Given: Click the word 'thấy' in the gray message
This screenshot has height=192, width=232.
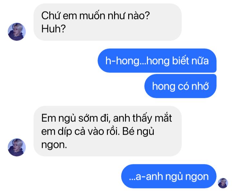Looking at the screenshot, I should 142,119.
